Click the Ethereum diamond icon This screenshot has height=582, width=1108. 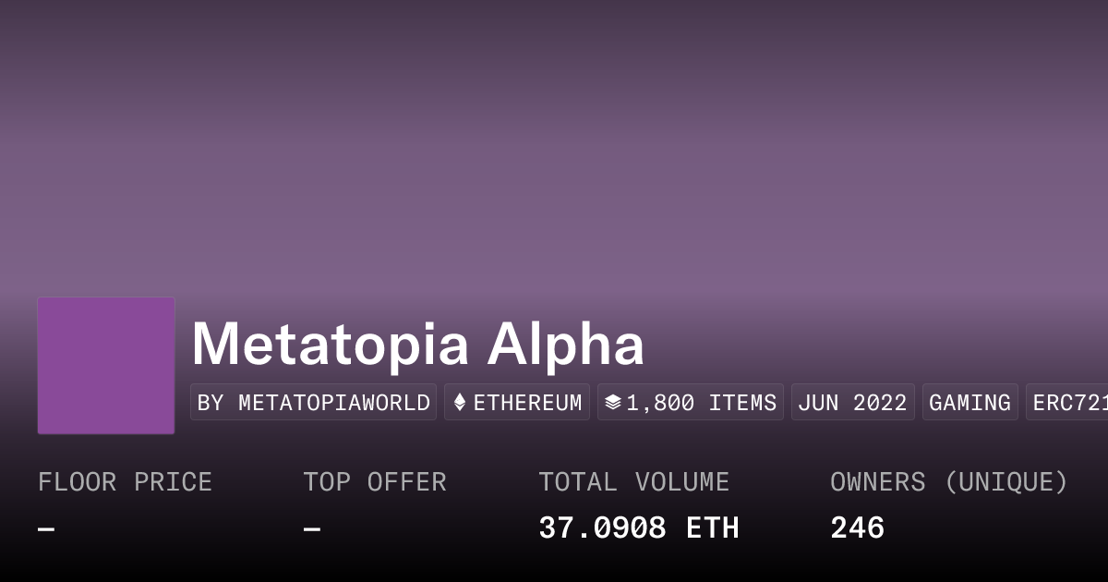[459, 403]
